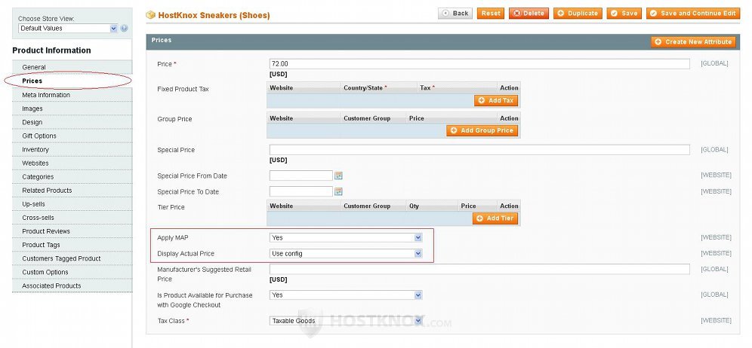Open the Special Price To Date calendar icon
The image size is (752, 348).
[338, 192]
